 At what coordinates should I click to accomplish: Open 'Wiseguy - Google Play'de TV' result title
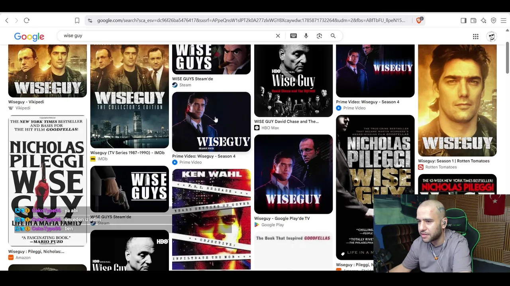point(282,218)
